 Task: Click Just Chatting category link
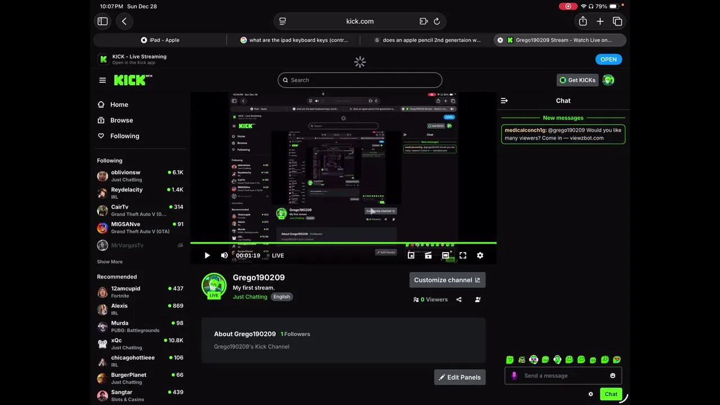click(250, 297)
